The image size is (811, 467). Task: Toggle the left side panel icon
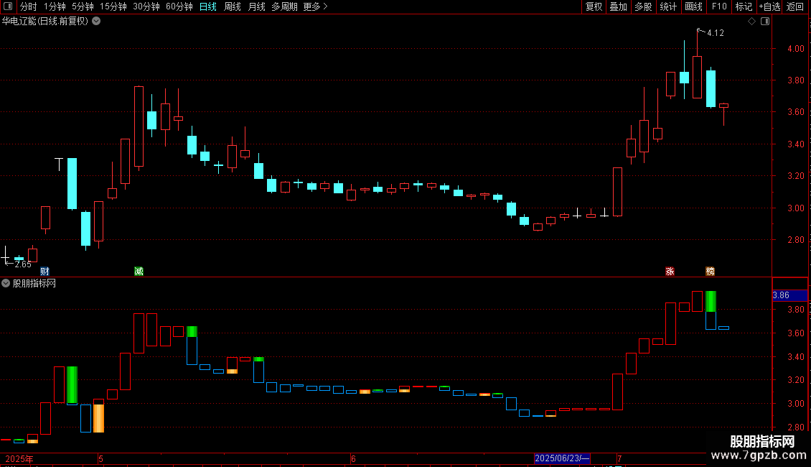pos(8,6)
